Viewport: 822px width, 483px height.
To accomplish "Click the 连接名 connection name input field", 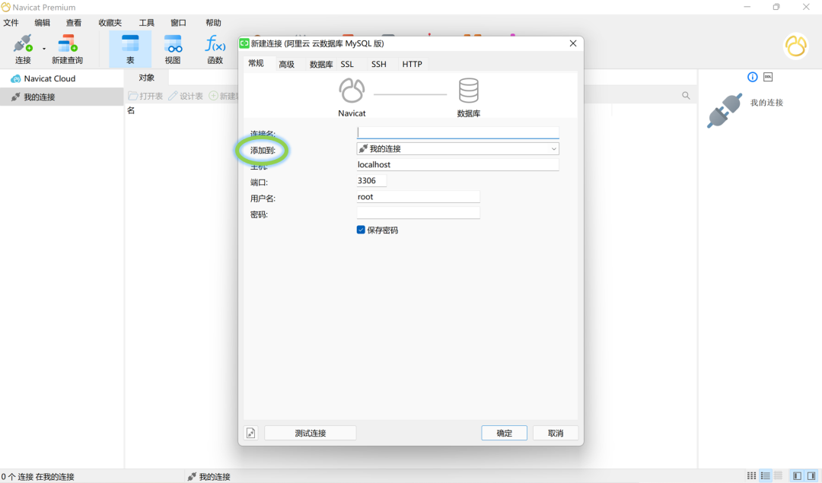I will (457, 132).
